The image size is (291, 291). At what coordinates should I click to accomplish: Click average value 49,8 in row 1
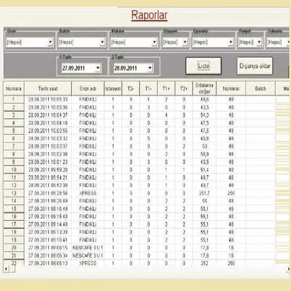click(204, 99)
